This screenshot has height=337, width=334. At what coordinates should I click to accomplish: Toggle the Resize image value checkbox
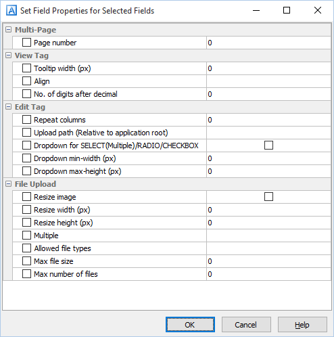tap(268, 197)
